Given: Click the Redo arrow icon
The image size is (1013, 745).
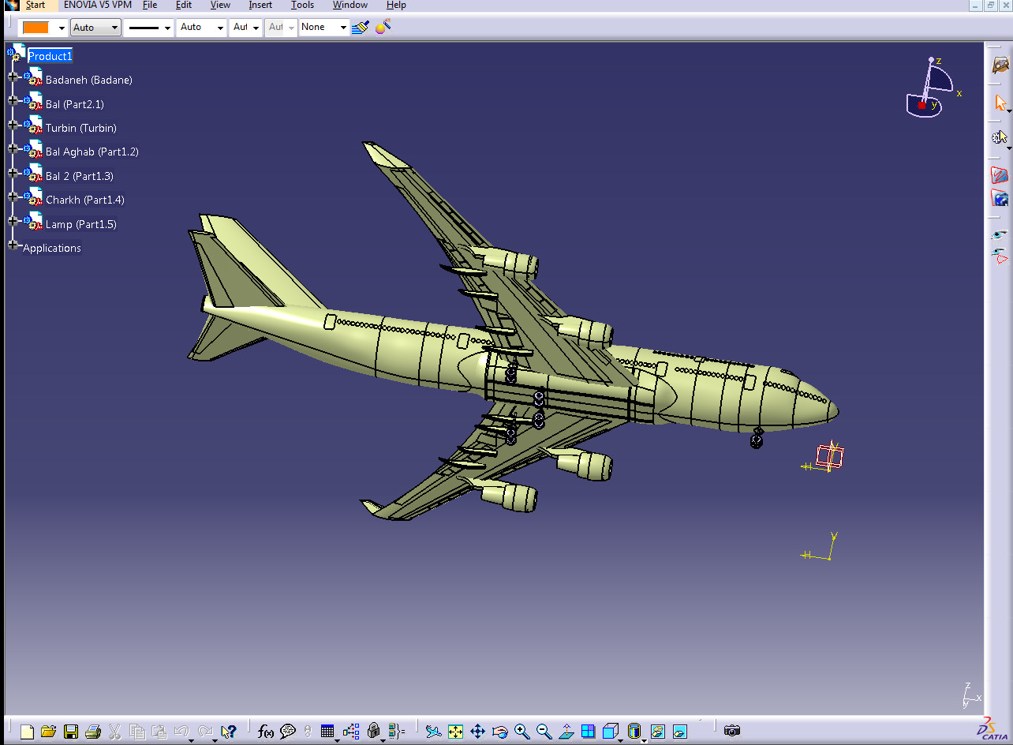Looking at the screenshot, I should [x=205, y=732].
